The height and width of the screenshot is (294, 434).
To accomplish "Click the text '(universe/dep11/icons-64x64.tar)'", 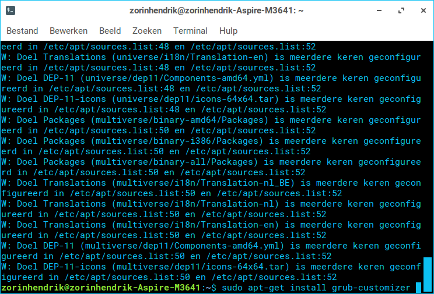I will pyautogui.click(x=195, y=99).
